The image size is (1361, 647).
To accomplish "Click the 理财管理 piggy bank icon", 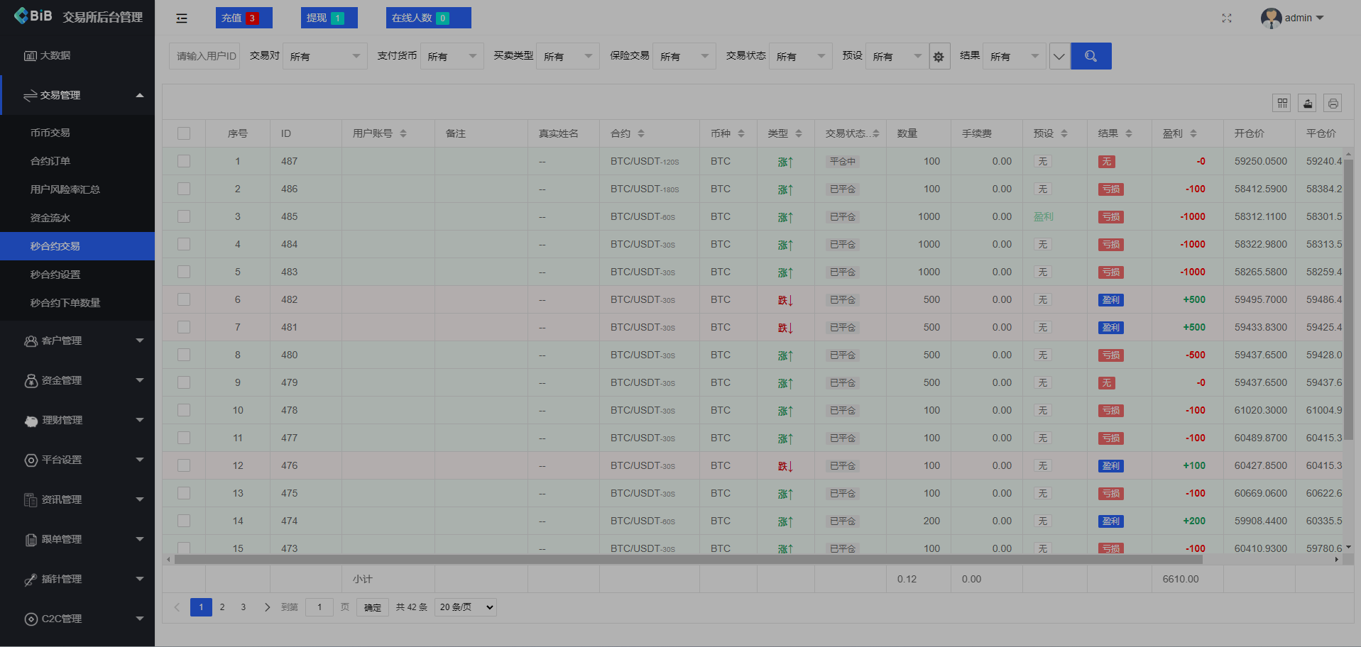I will coord(31,421).
